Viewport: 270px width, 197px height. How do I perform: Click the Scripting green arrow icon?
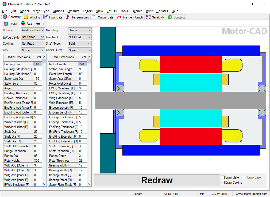170,17
